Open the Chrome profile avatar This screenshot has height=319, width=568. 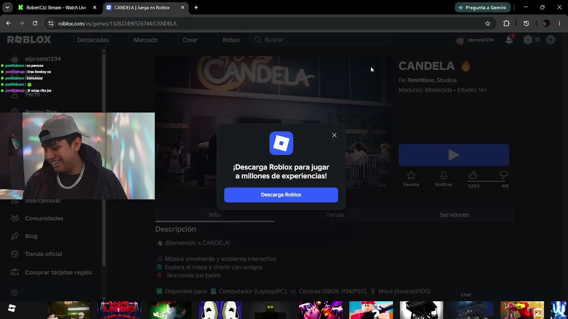tap(546, 23)
